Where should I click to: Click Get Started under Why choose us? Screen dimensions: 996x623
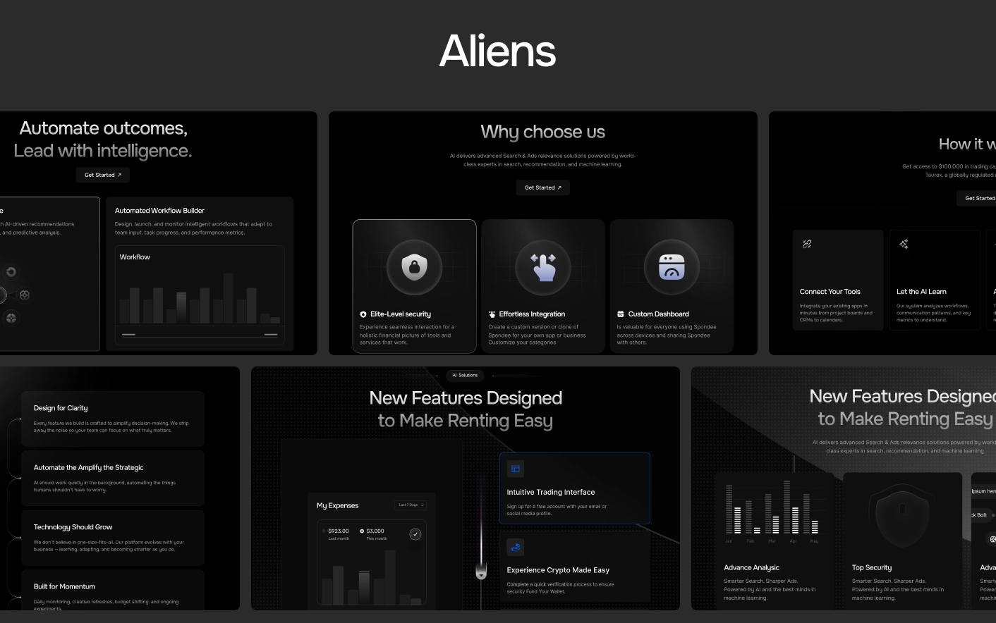point(542,187)
